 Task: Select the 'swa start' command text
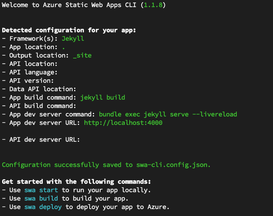pos(41,190)
